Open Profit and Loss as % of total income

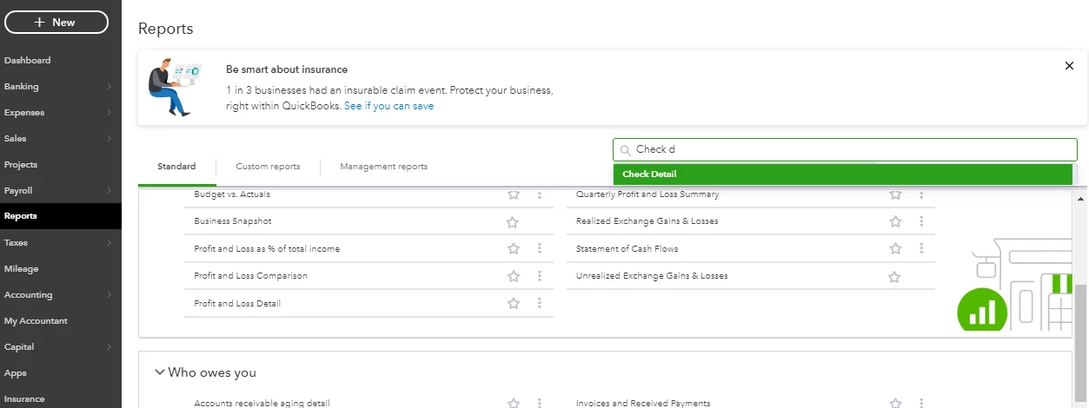click(x=267, y=249)
